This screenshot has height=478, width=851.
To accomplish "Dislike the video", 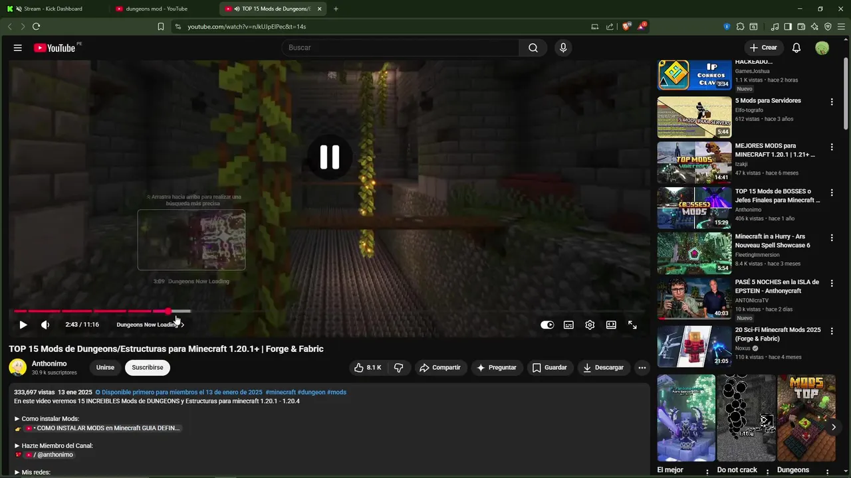I will tap(399, 367).
